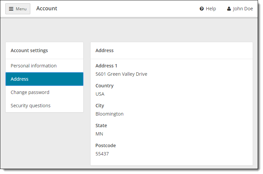
Task: Open the hamburger Menu button
Action: (18, 9)
